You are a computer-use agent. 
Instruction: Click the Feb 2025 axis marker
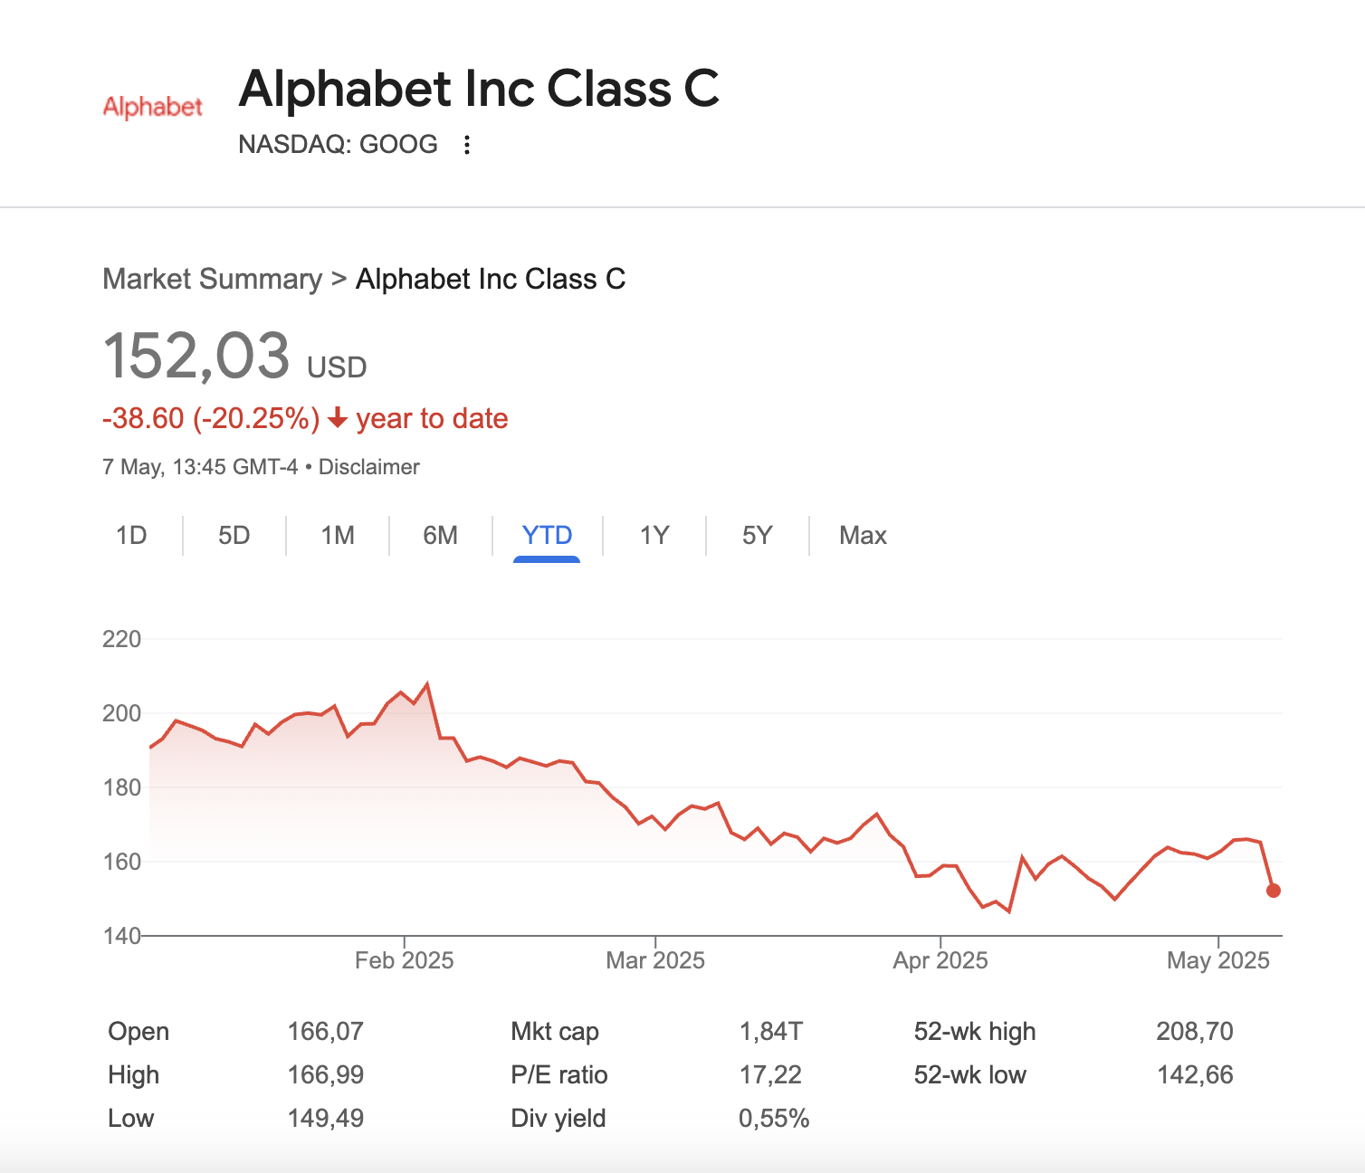[404, 960]
